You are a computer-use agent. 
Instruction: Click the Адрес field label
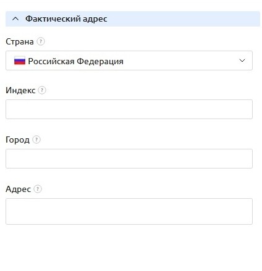point(18,189)
